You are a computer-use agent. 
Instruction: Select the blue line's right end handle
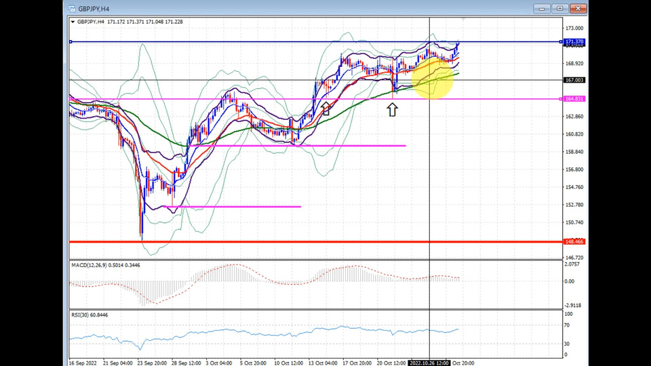pos(561,41)
